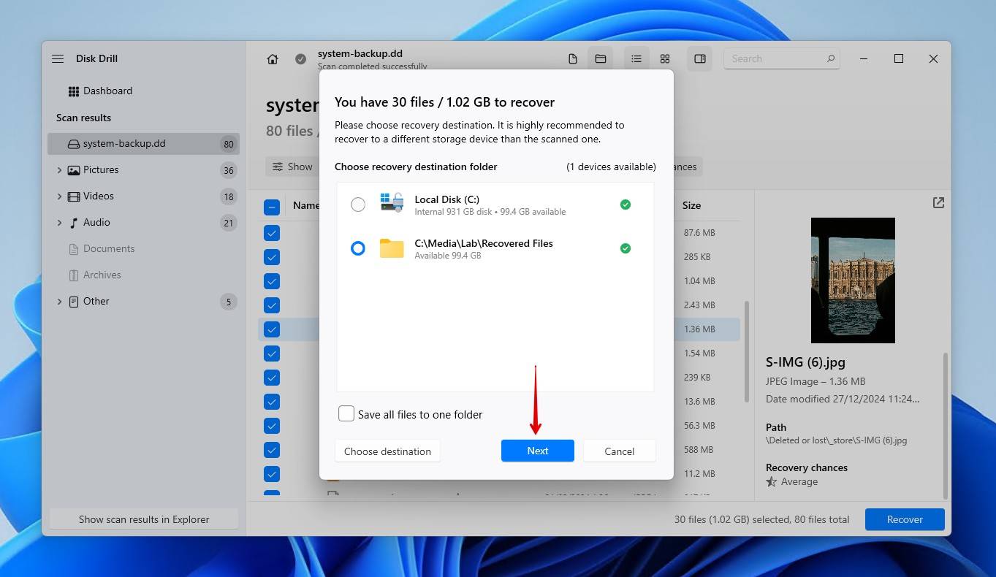Click the blue Recover button

[x=904, y=519]
